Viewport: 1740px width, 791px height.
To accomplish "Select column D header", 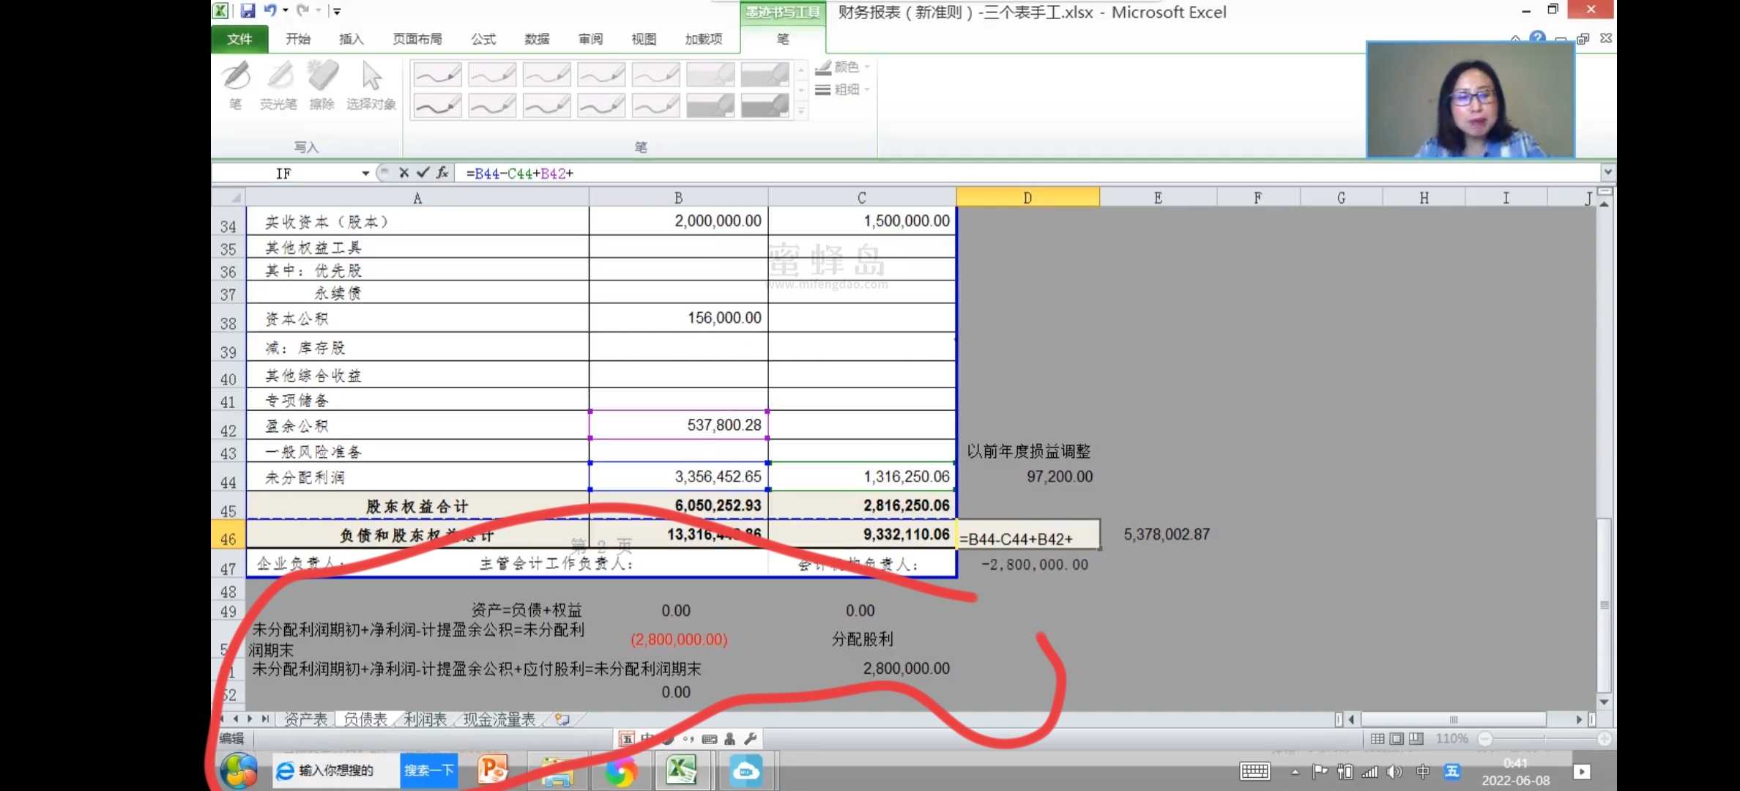I will 1027,198.
